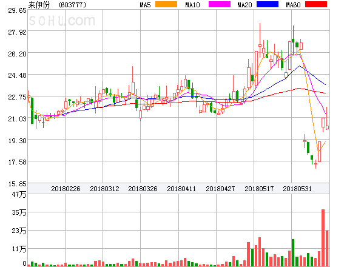Click the 15.85 price axis label
The image size is (364, 267).
(17, 184)
